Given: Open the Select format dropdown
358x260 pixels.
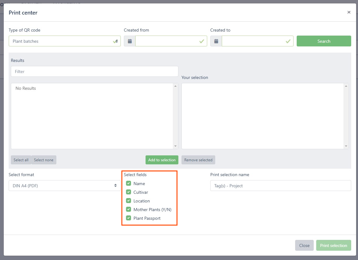Looking at the screenshot, I should coord(64,186).
